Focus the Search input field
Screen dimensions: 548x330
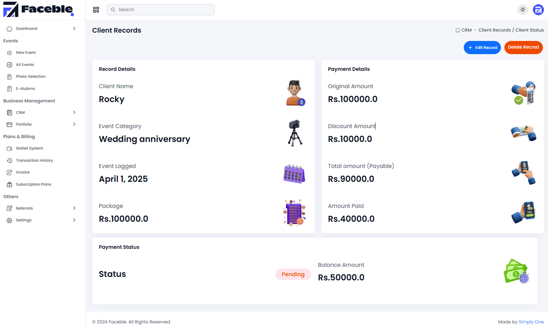coord(163,10)
